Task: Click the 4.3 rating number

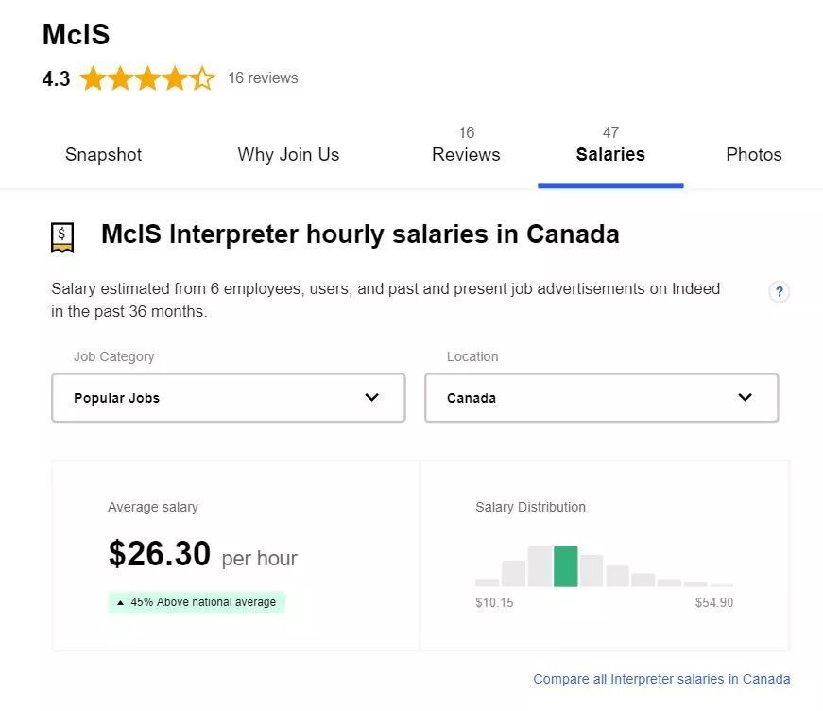Action: 56,79
